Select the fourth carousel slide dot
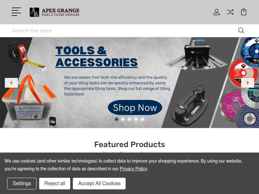This screenshot has width=259, height=194. [x=136, y=119]
